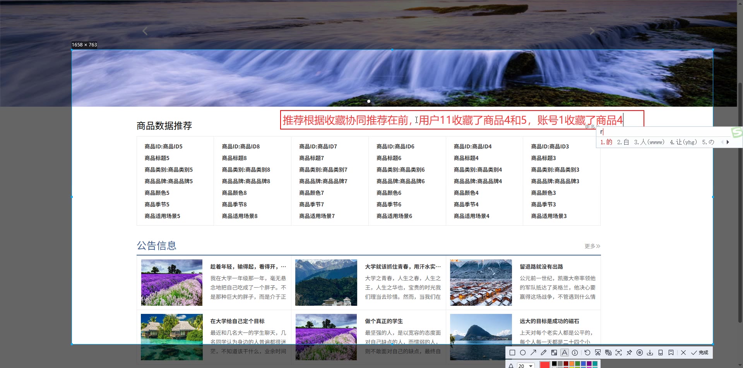Click 完成 to finish the screenshot
This screenshot has height=368, width=743.
pos(700,353)
